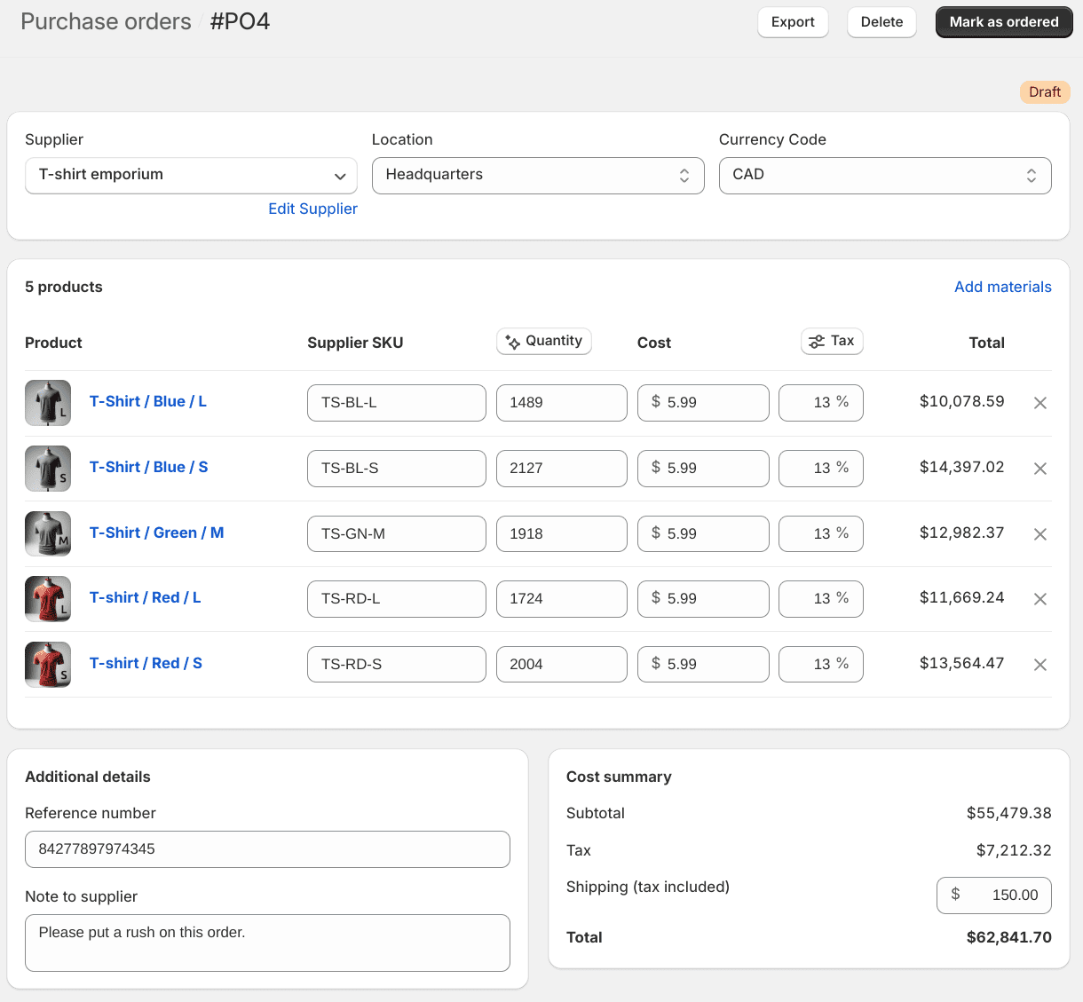Click the Note to supplier text area
The image size is (1083, 1002).
(x=267, y=943)
